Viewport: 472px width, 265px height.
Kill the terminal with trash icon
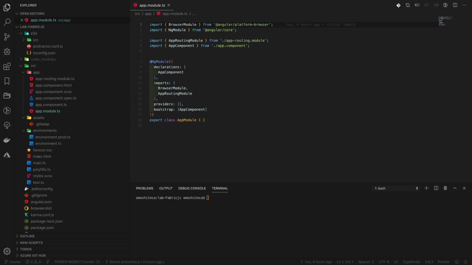445,188
